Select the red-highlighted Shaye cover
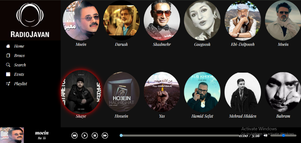This screenshot has height=143, width=301. [x=81, y=92]
